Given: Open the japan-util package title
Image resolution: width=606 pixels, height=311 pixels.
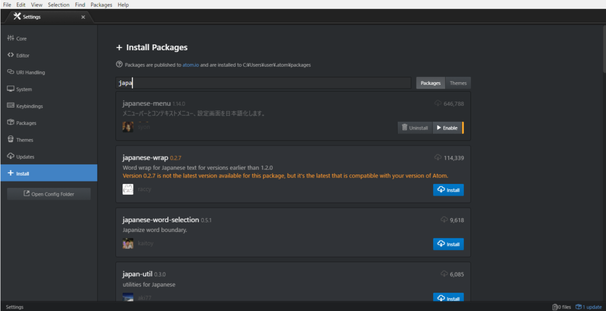Looking at the screenshot, I should point(137,274).
